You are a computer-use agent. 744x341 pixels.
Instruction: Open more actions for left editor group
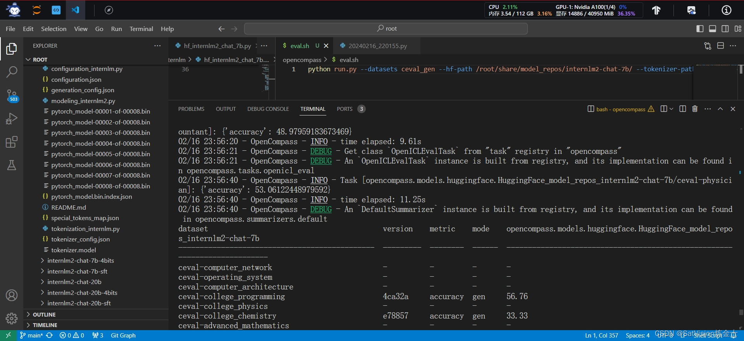click(264, 46)
